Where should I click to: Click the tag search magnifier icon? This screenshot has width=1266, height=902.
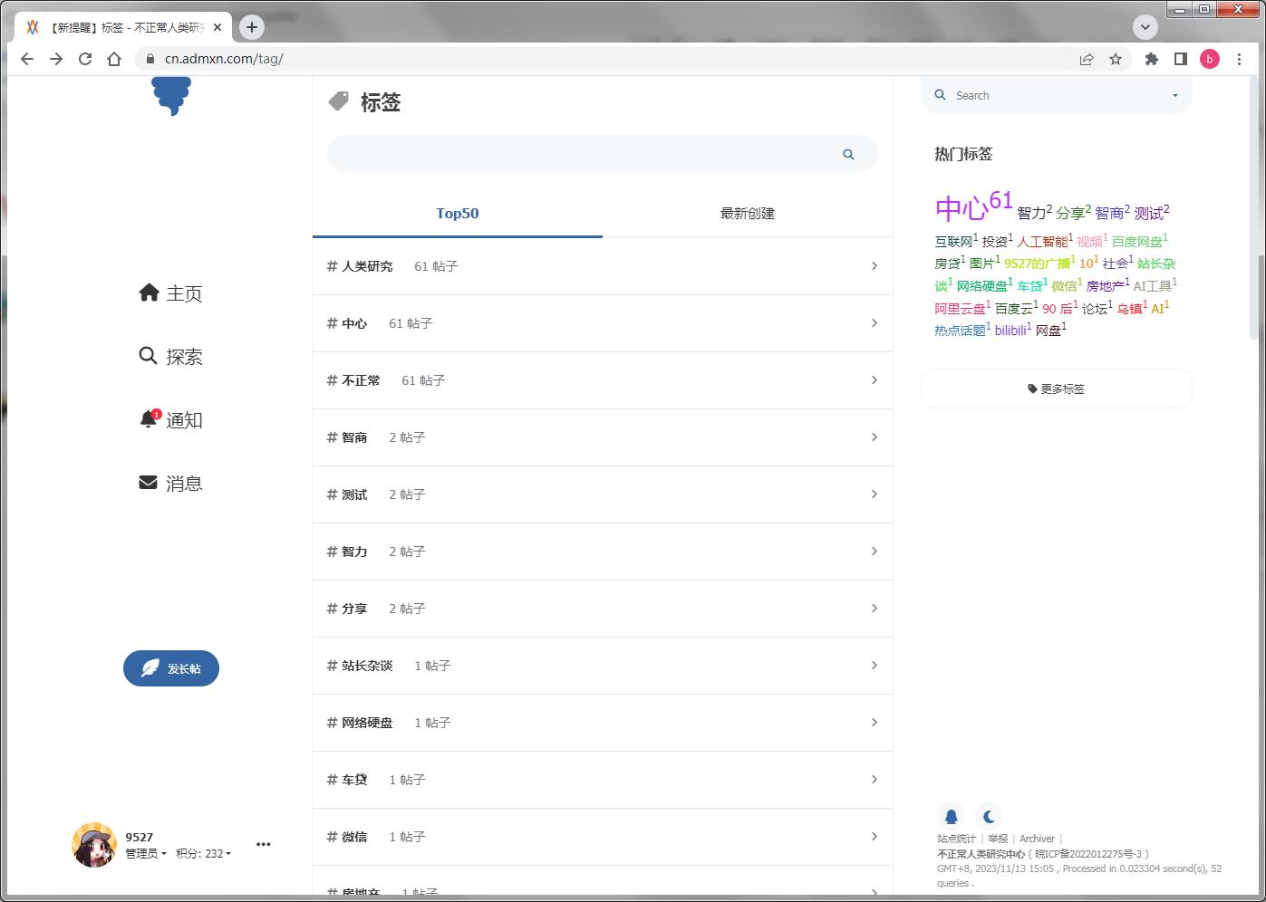[x=848, y=154]
